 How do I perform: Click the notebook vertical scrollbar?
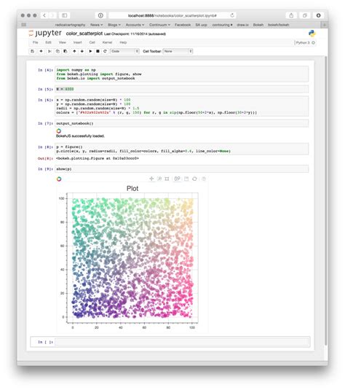325,200
